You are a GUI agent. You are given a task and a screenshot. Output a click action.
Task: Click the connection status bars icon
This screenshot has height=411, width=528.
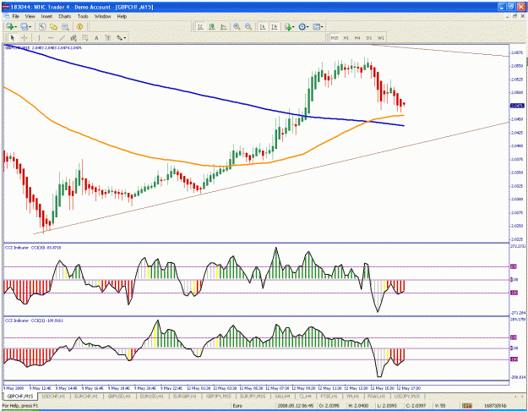pos(466,406)
